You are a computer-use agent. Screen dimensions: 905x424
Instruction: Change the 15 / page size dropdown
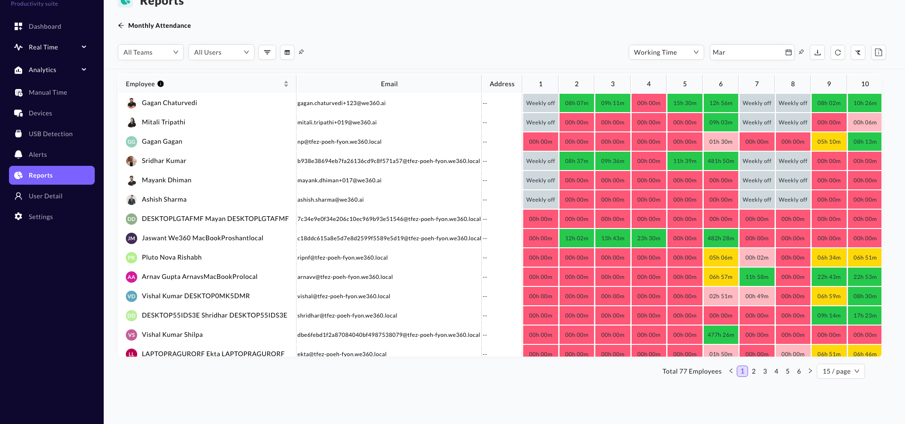point(841,371)
